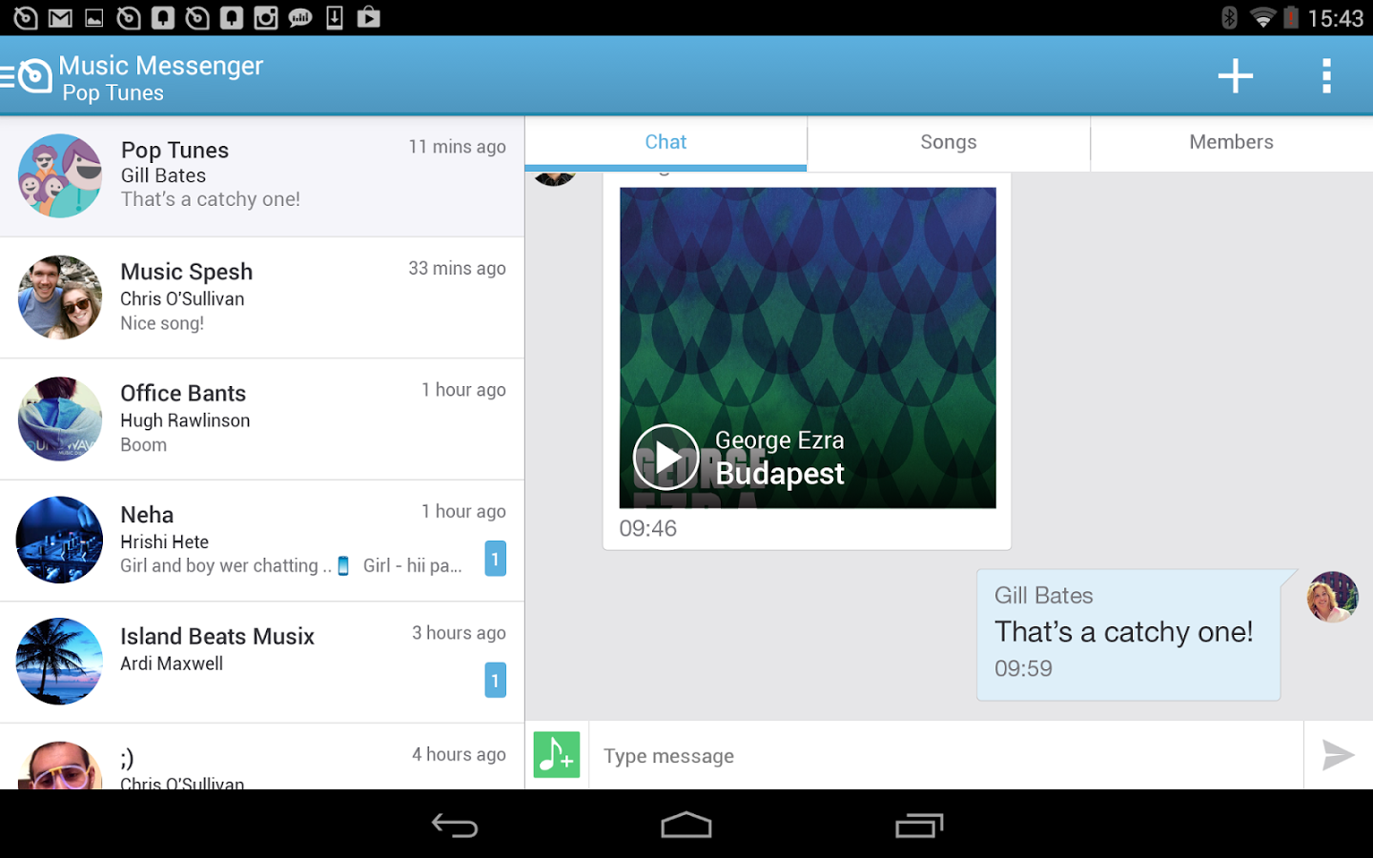Tap the Music Messenger title in header
Viewport: 1373px width, 858px height.
point(161,66)
